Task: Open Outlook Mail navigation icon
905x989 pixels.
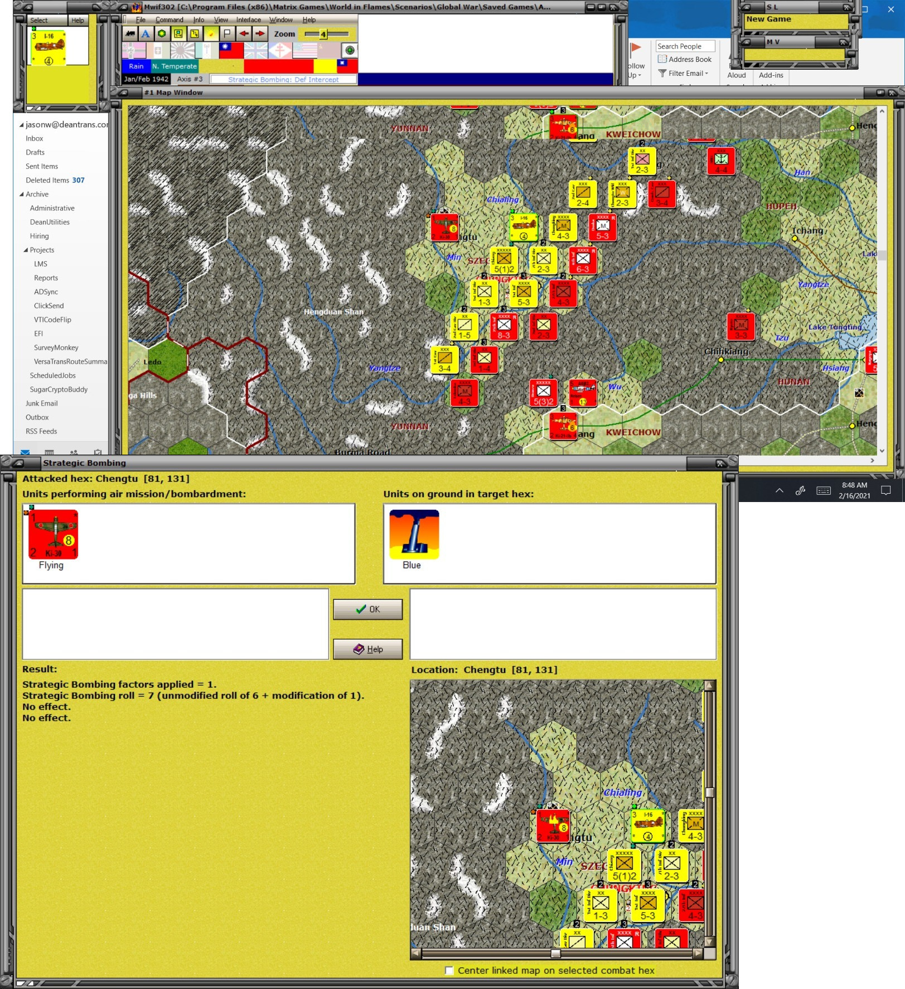Action: coord(25,452)
